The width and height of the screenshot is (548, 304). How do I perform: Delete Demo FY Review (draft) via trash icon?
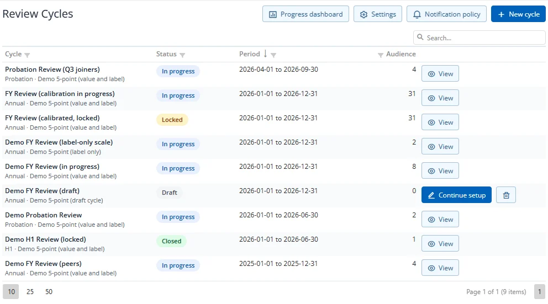click(x=506, y=195)
